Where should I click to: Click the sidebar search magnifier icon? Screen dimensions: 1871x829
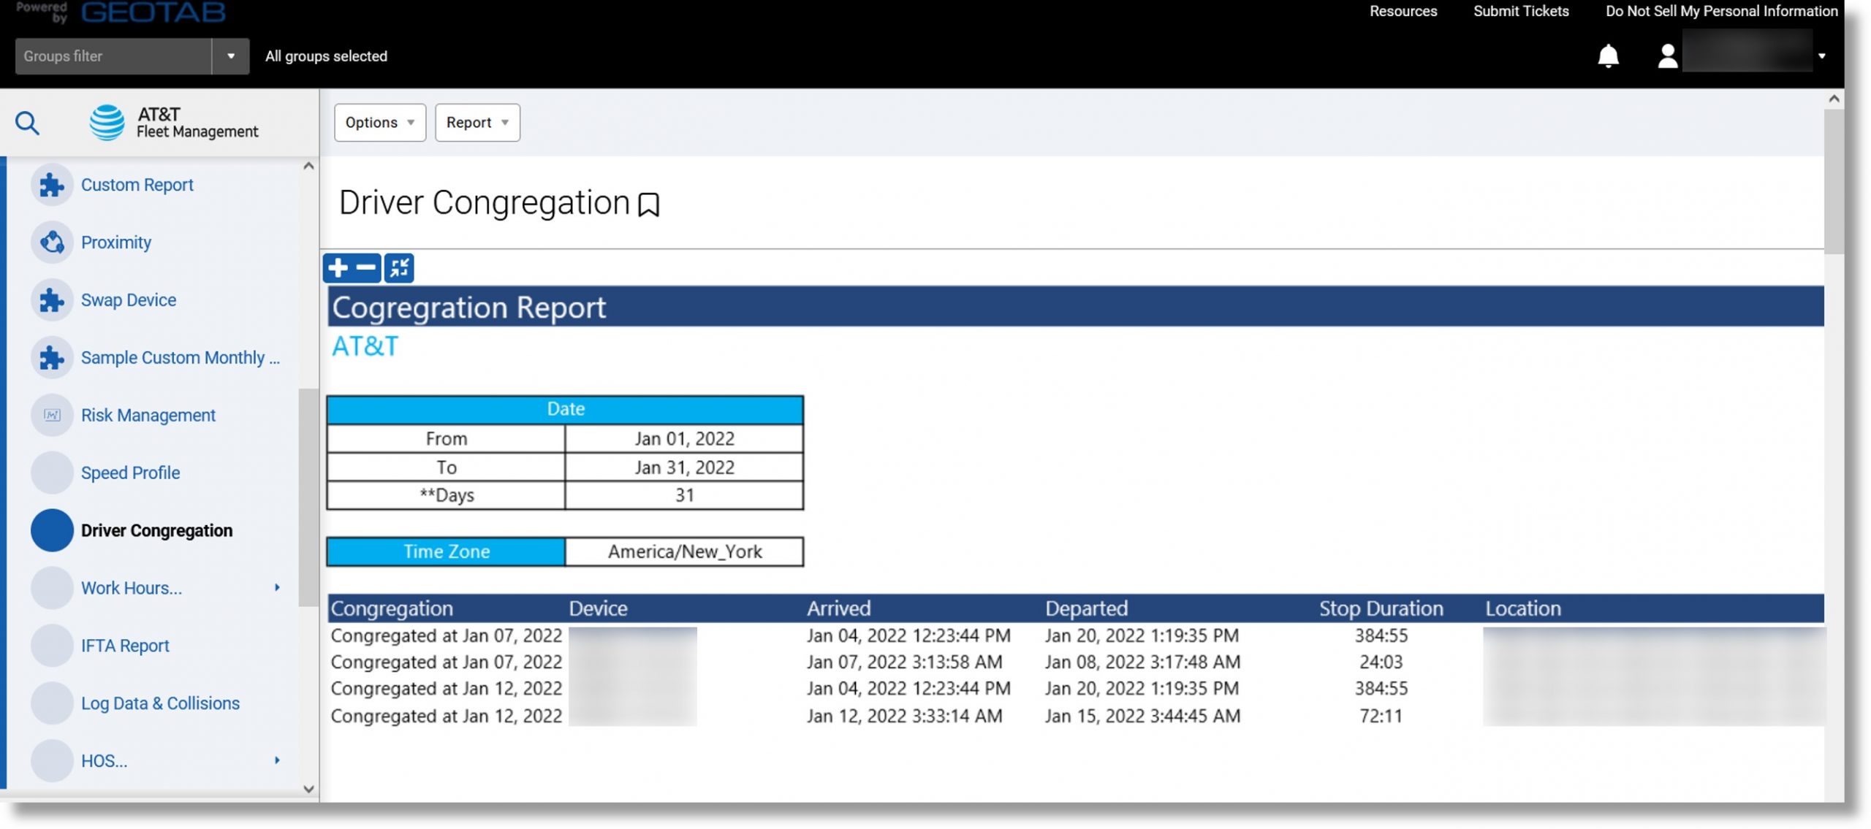27,123
